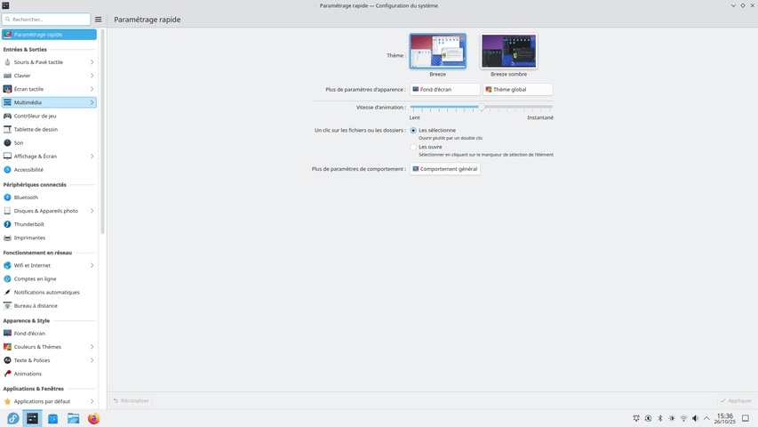The height and width of the screenshot is (427, 758).
Task: Click the Disques & Appareils photo icon
Action: click(7, 211)
